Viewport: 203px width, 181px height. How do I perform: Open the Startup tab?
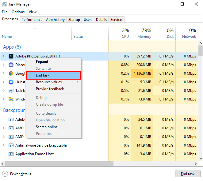coord(74,20)
